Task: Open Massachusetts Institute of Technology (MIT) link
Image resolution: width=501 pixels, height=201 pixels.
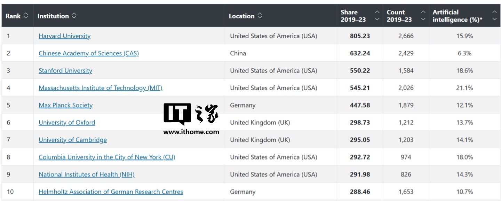Action: (101, 88)
